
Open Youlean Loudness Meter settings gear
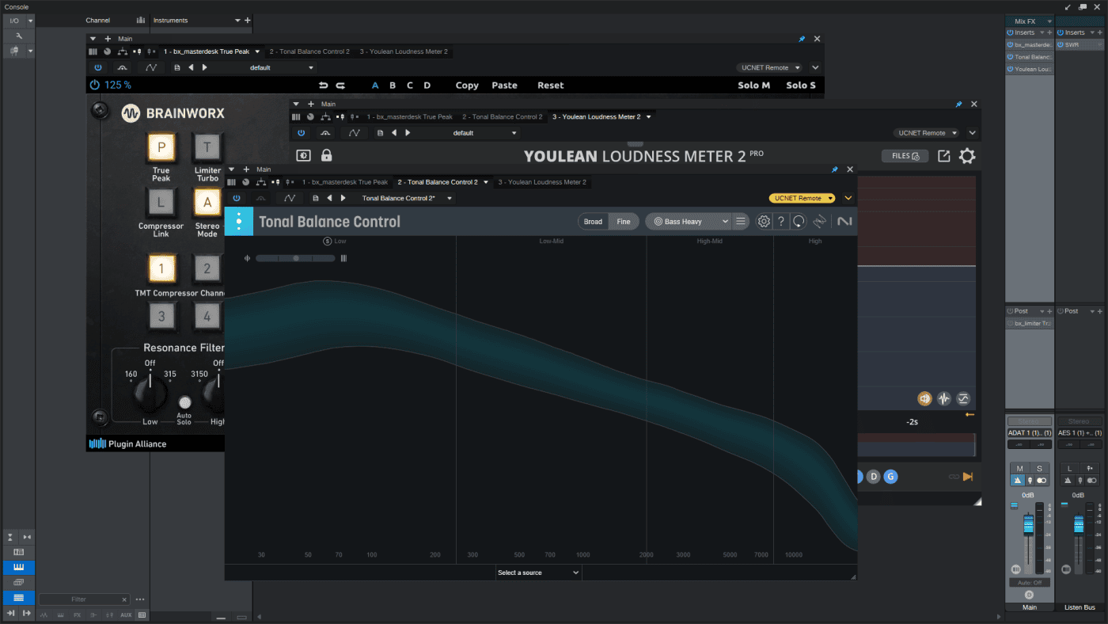point(967,156)
